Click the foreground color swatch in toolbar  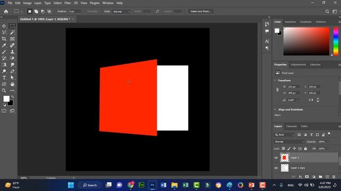pos(6,99)
